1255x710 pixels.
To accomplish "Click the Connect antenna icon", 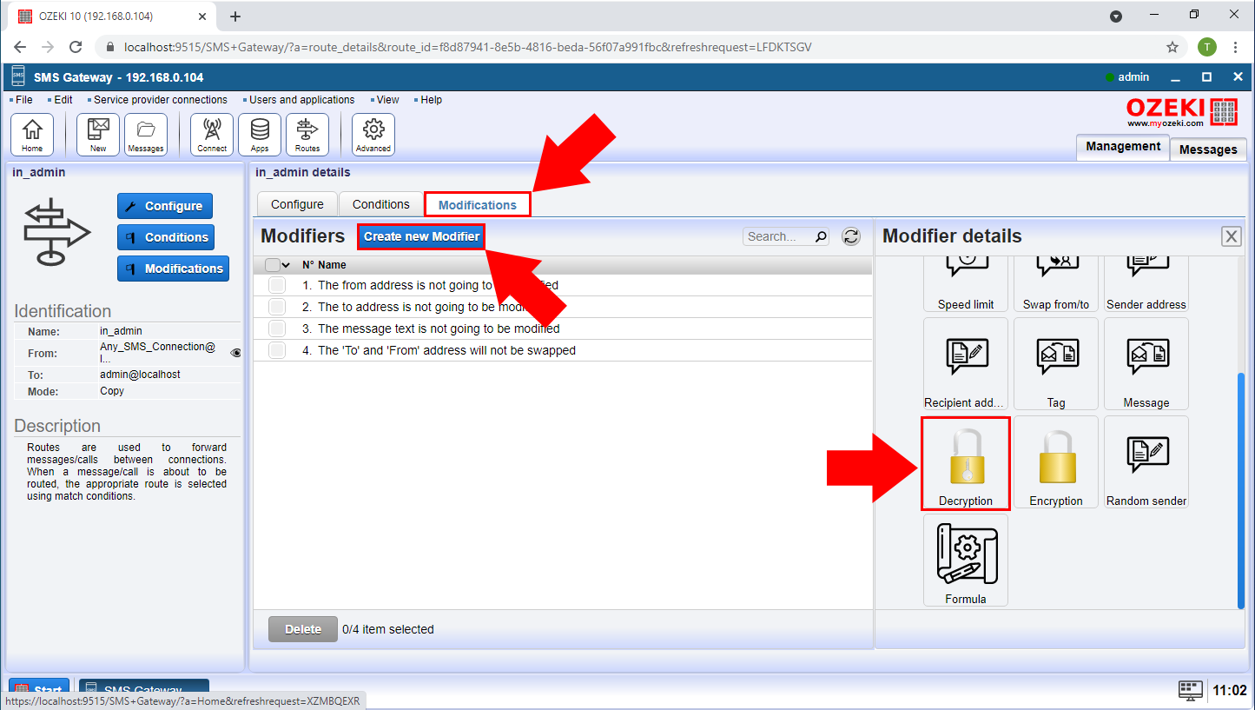I will click(x=212, y=135).
